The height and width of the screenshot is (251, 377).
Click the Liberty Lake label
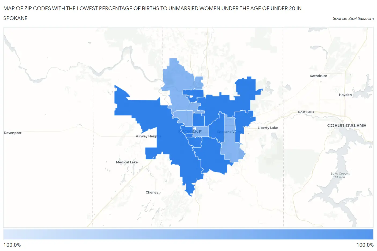(x=268, y=128)
